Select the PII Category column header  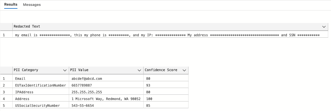[x=41, y=70]
